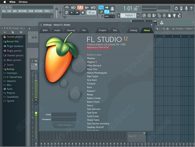
Task: Toggle Track 11 mute LED
Action: pyautogui.click(x=144, y=133)
